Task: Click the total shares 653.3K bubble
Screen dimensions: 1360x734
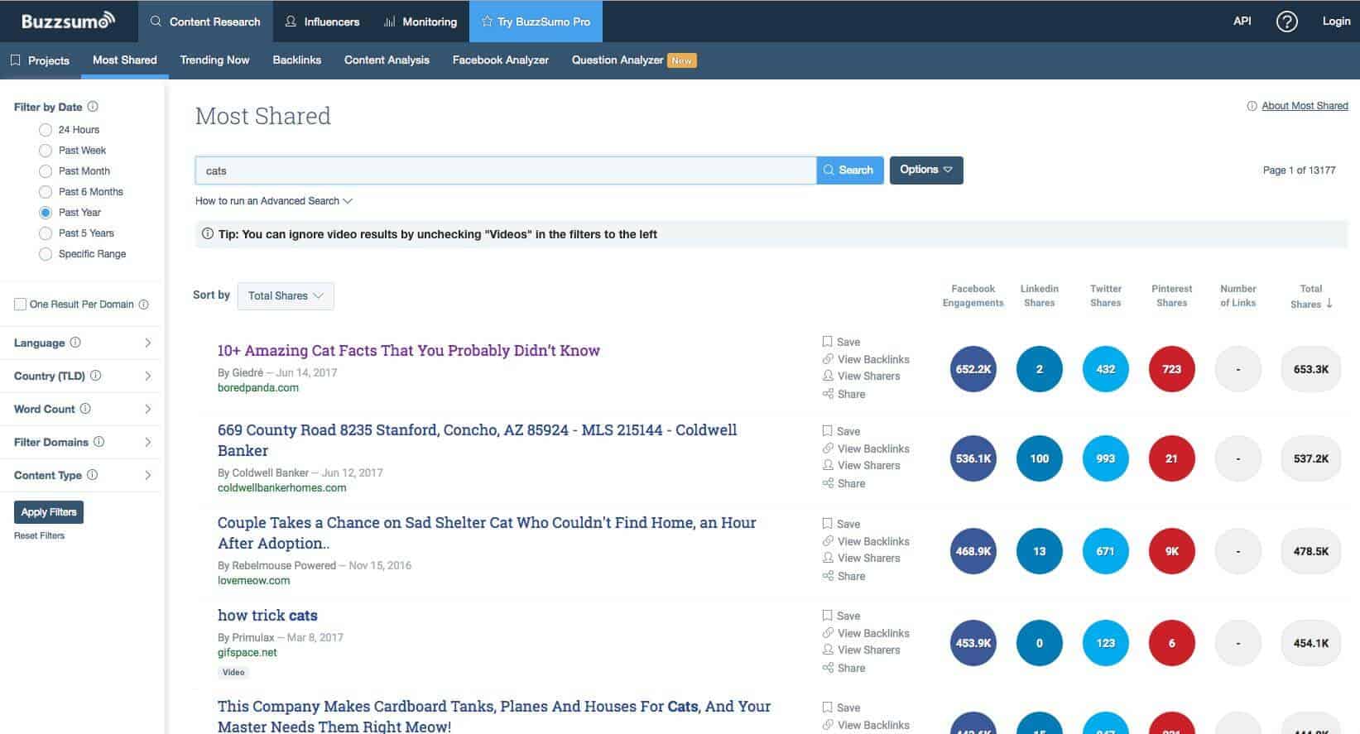Action: [x=1311, y=369]
